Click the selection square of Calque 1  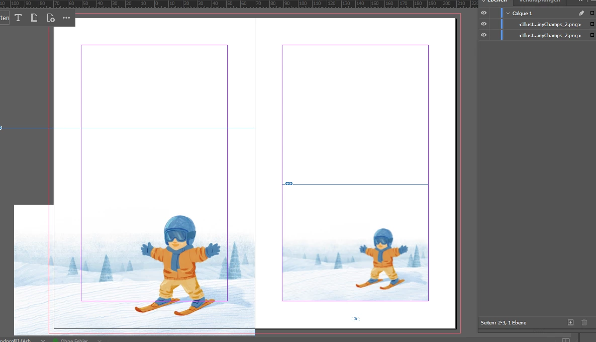592,13
